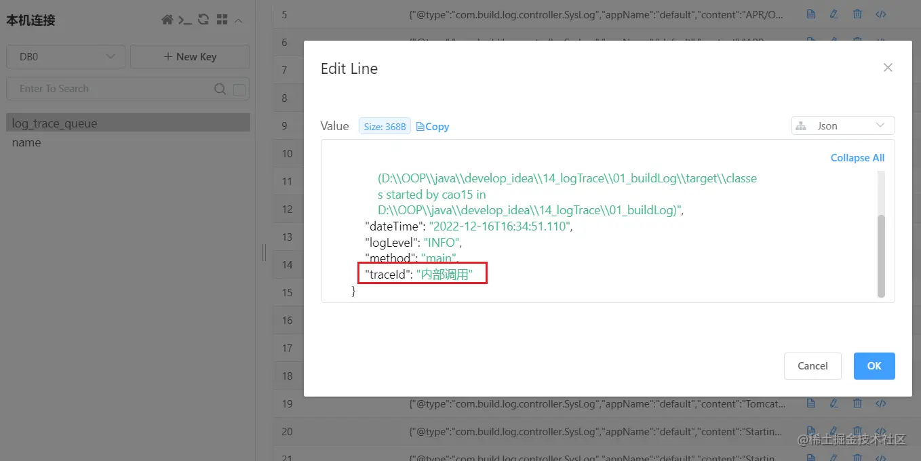Click the Edit Line dialog title
This screenshot has width=921, height=461.
[x=349, y=68]
